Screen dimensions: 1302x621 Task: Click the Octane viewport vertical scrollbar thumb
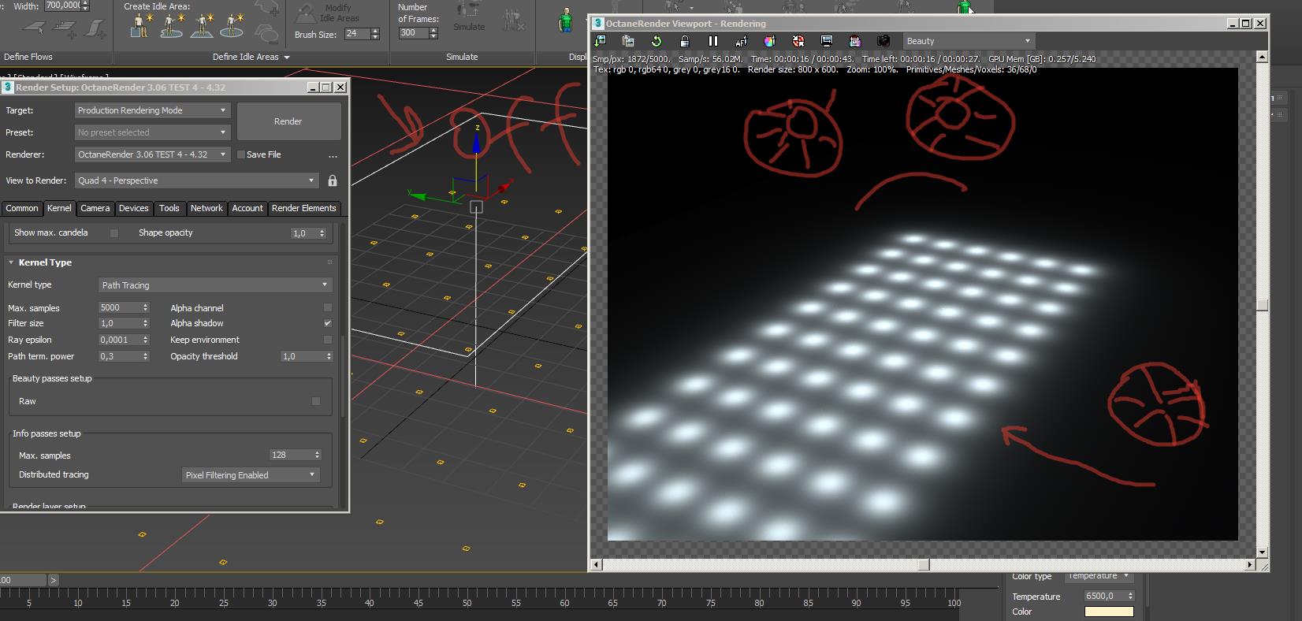pyautogui.click(x=1262, y=305)
